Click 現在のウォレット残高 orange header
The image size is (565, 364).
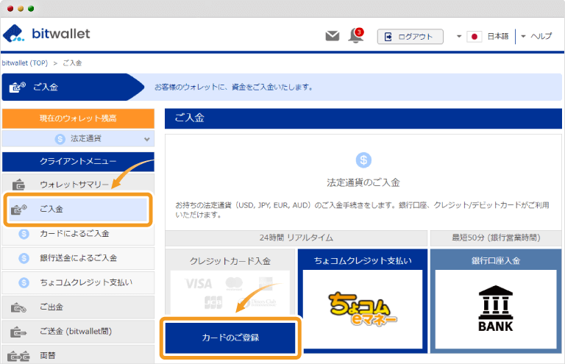(78, 118)
